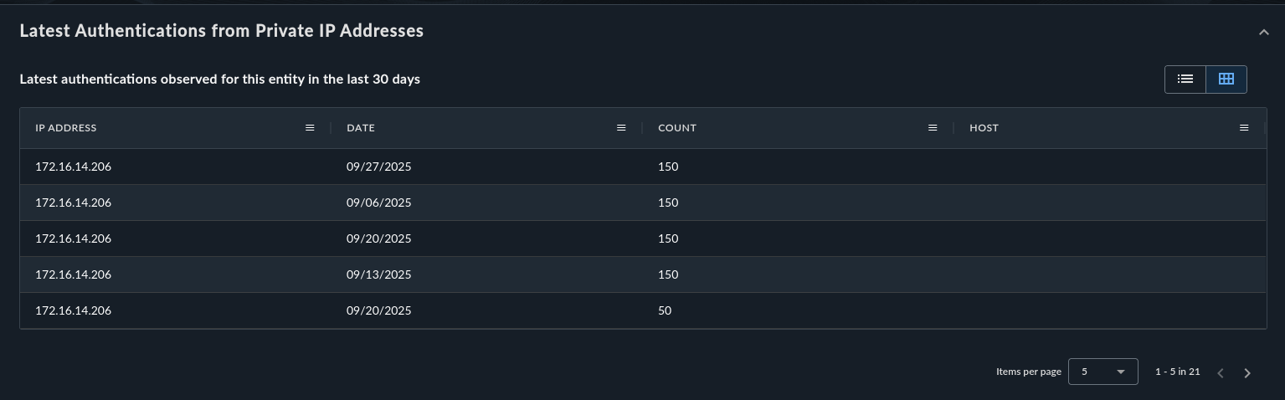
Task: Click the row with count 50
Action: tap(665, 310)
